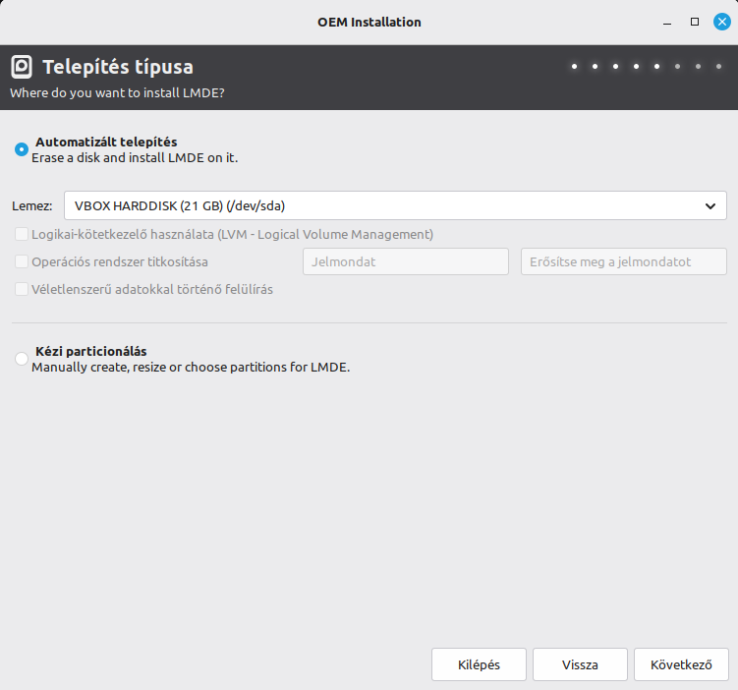Maximize the OEM Installation window
This screenshot has width=738, height=690.
[695, 22]
